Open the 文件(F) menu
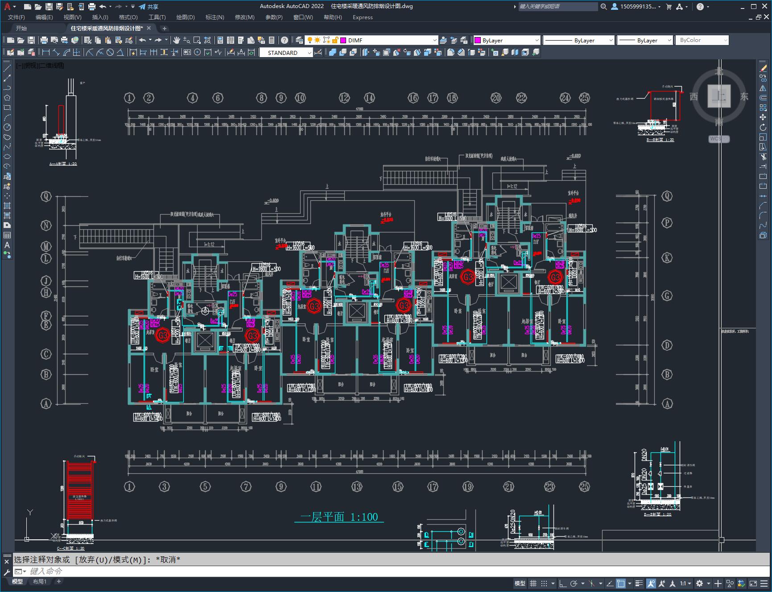The width and height of the screenshot is (772, 592). [x=17, y=17]
